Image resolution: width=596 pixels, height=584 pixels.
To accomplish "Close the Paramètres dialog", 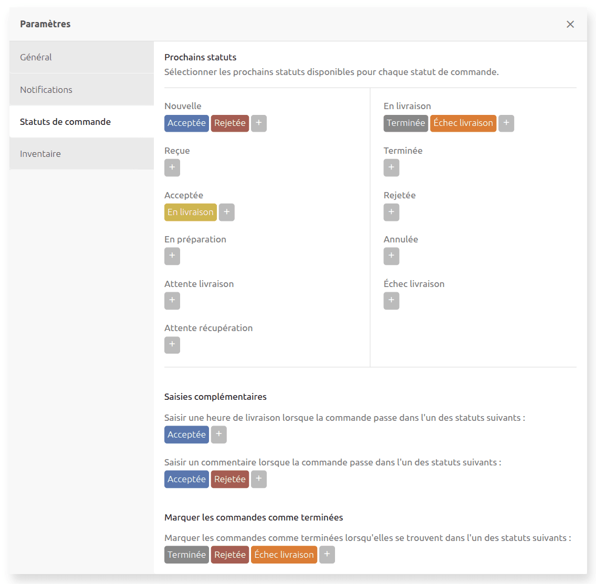I will click(570, 24).
